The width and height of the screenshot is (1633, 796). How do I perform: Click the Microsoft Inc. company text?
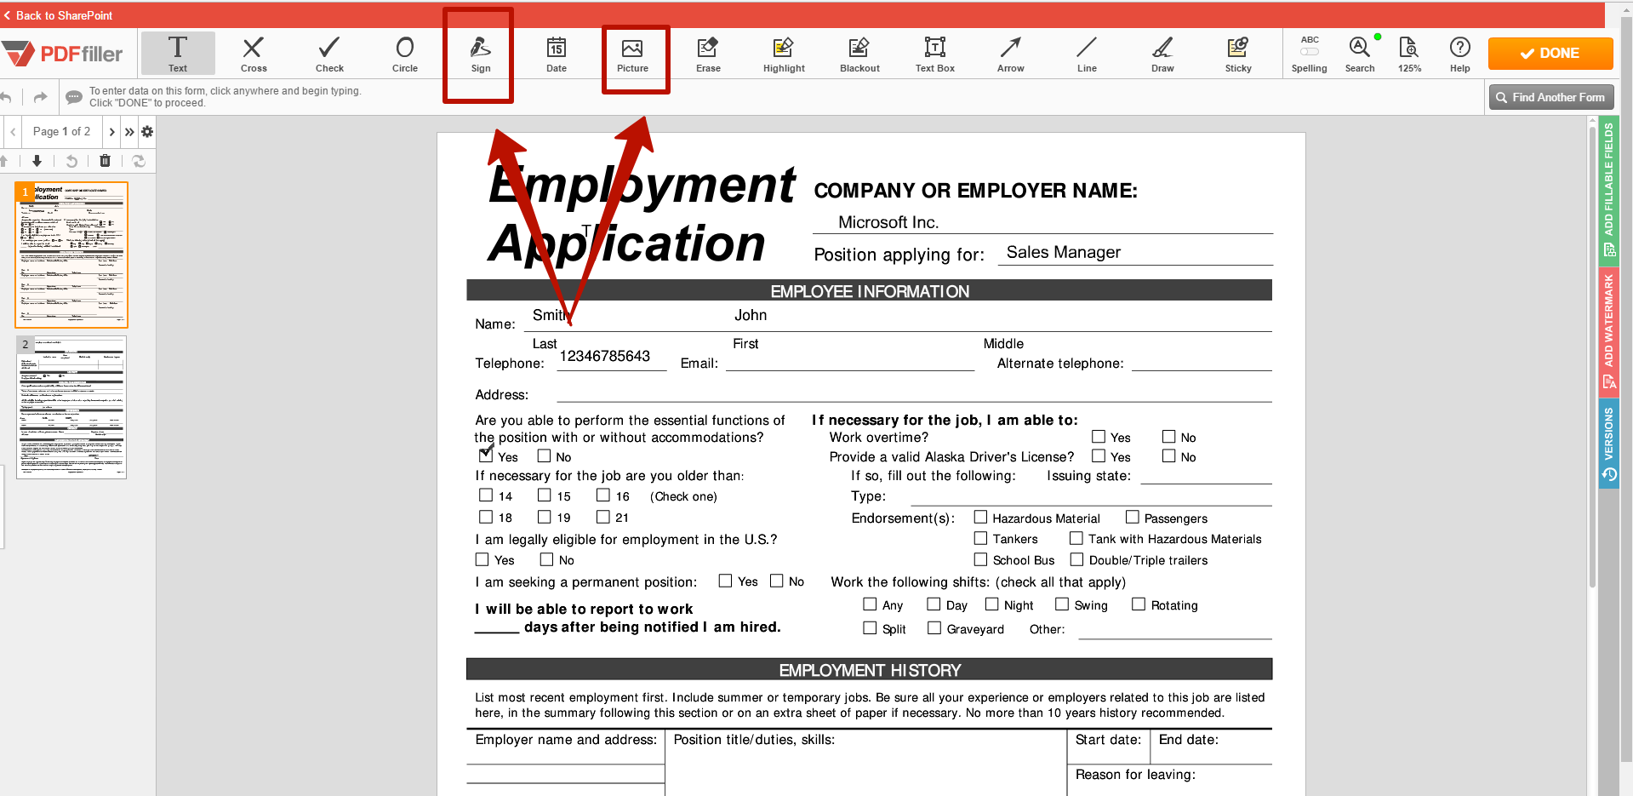click(x=888, y=222)
